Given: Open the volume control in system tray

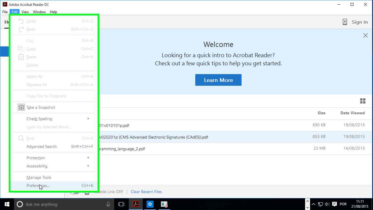Looking at the screenshot, I should (x=327, y=204).
